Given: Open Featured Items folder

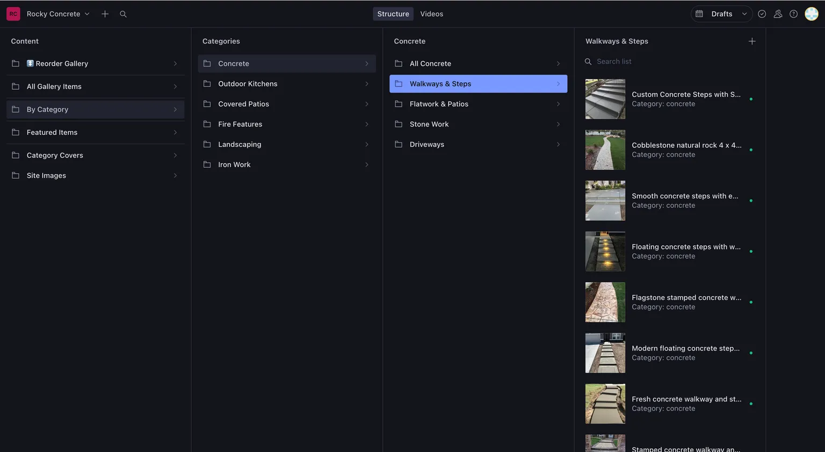Looking at the screenshot, I should coord(96,132).
